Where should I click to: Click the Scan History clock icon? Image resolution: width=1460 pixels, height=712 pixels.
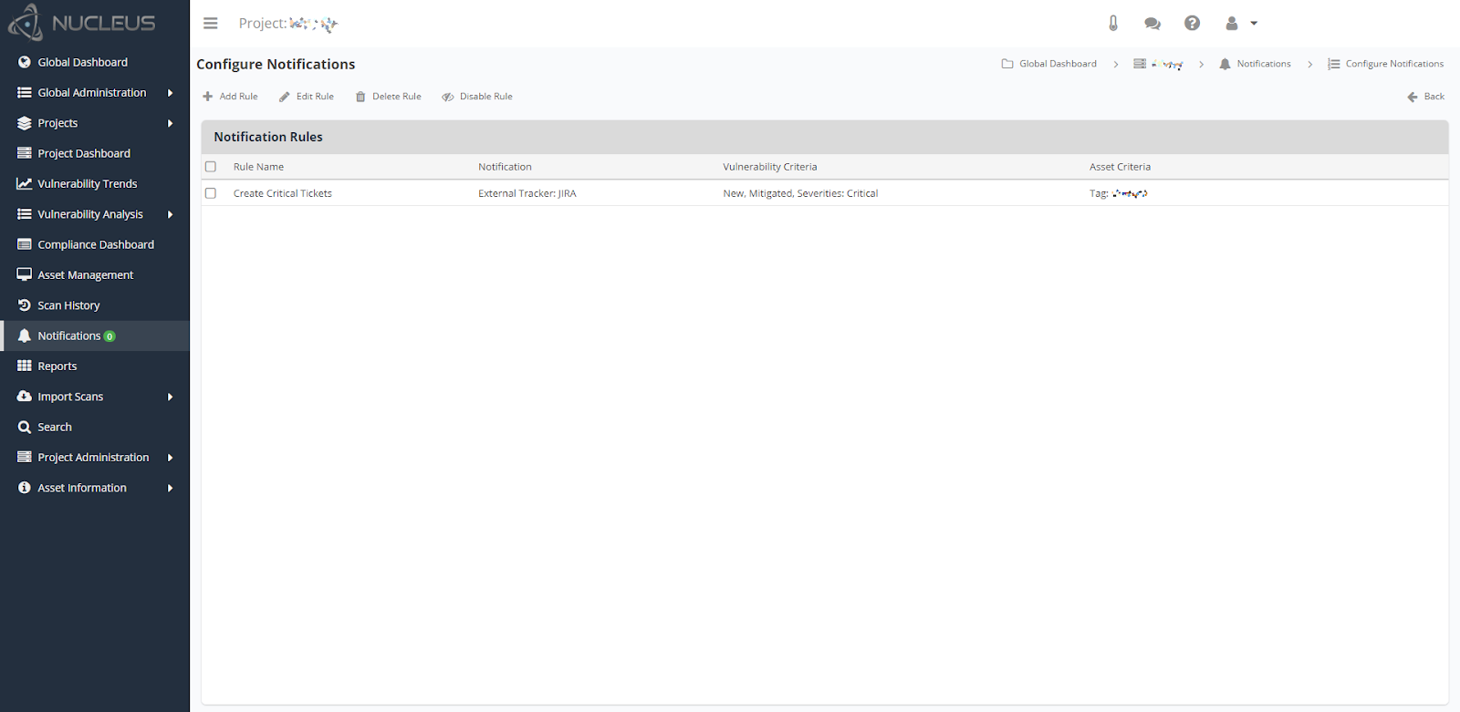(25, 305)
